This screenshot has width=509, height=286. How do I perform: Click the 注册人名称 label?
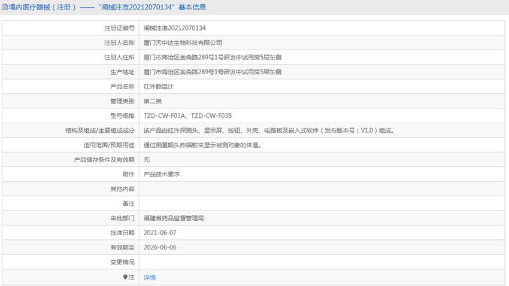click(x=119, y=43)
